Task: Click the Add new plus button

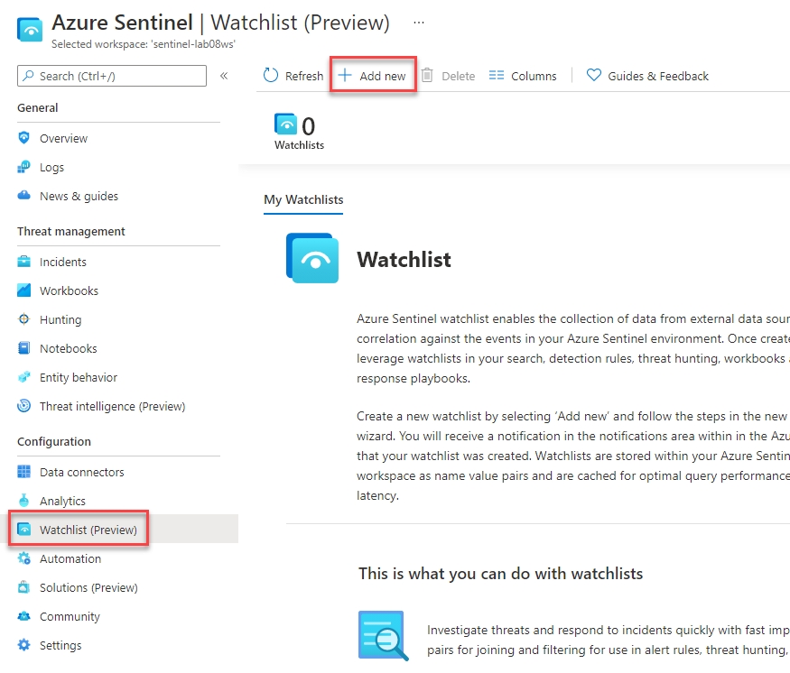Action: pos(345,76)
